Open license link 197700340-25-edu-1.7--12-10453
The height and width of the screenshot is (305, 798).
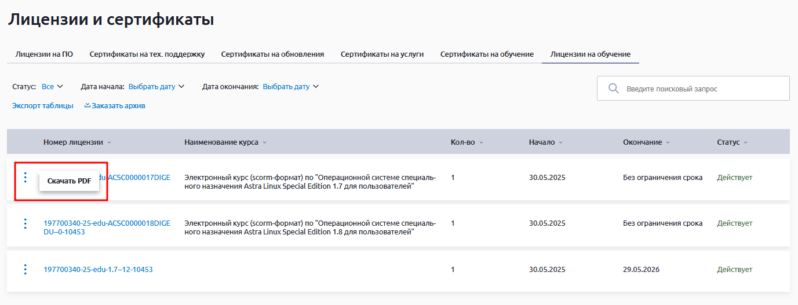pyautogui.click(x=98, y=270)
